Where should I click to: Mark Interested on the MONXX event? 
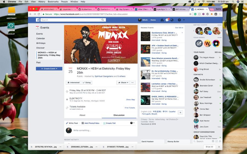(74, 82)
